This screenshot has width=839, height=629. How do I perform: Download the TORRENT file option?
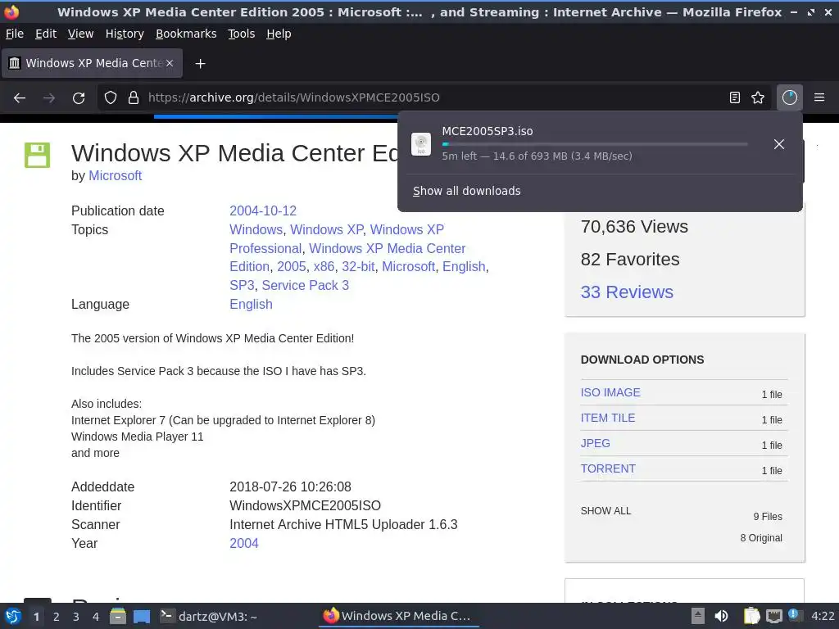(x=608, y=468)
